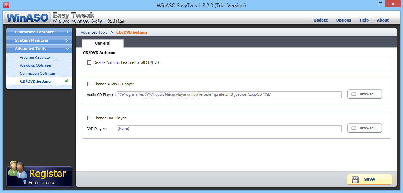
Task: Enable Disable Autorun Feature for all CD/DVD
Action: (x=89, y=62)
